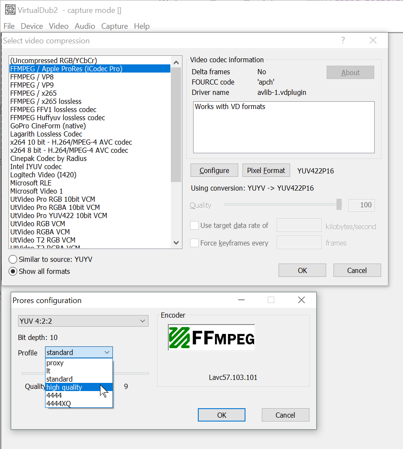The width and height of the screenshot is (403, 449).
Task: Select Cinepak Codec by Radius
Action: click(90, 159)
